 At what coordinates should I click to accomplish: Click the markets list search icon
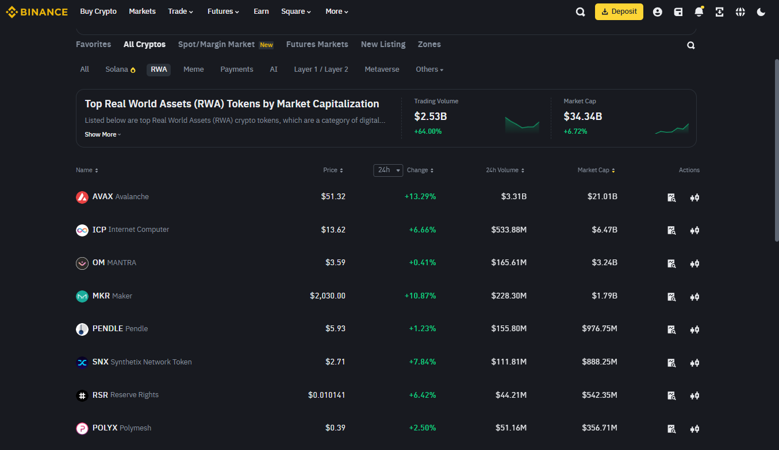pyautogui.click(x=691, y=45)
